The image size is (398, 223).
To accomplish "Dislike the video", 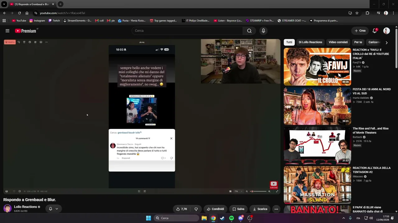I will (x=196, y=209).
